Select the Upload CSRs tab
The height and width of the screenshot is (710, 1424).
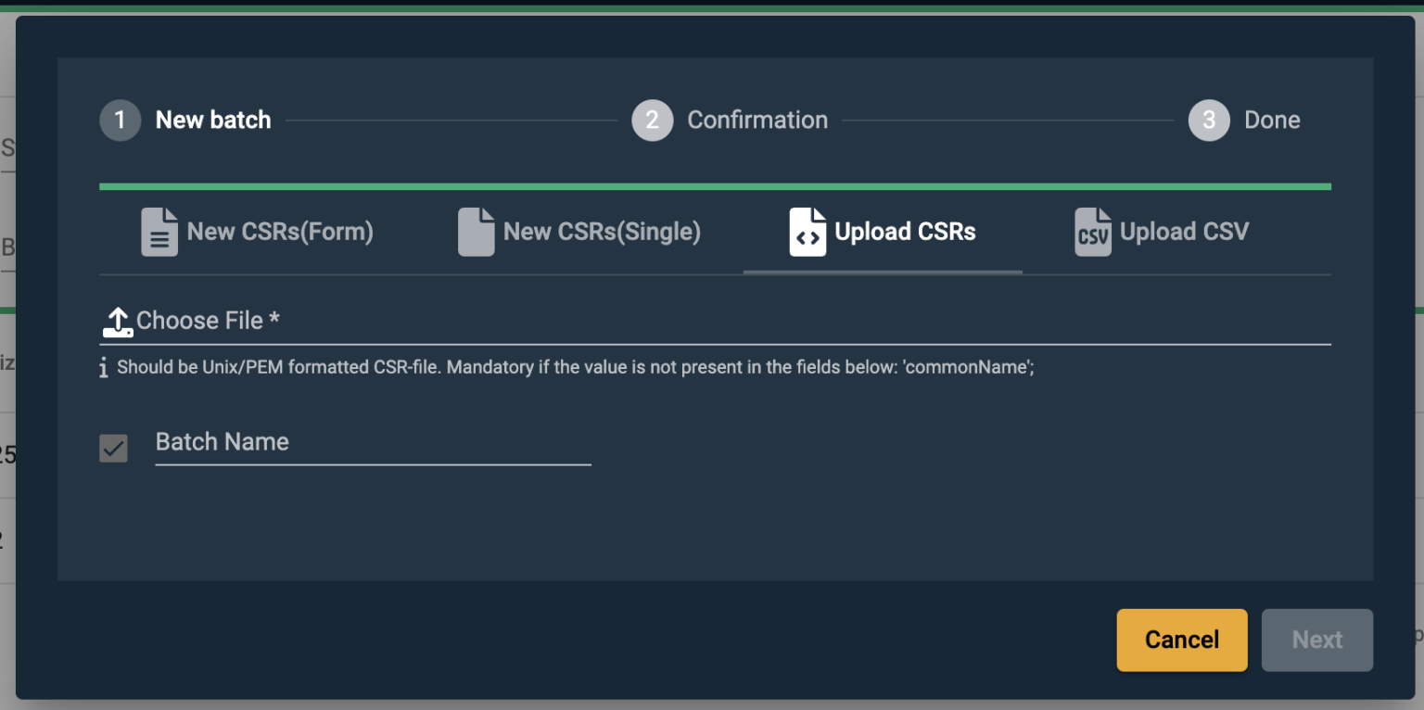pyautogui.click(x=881, y=232)
